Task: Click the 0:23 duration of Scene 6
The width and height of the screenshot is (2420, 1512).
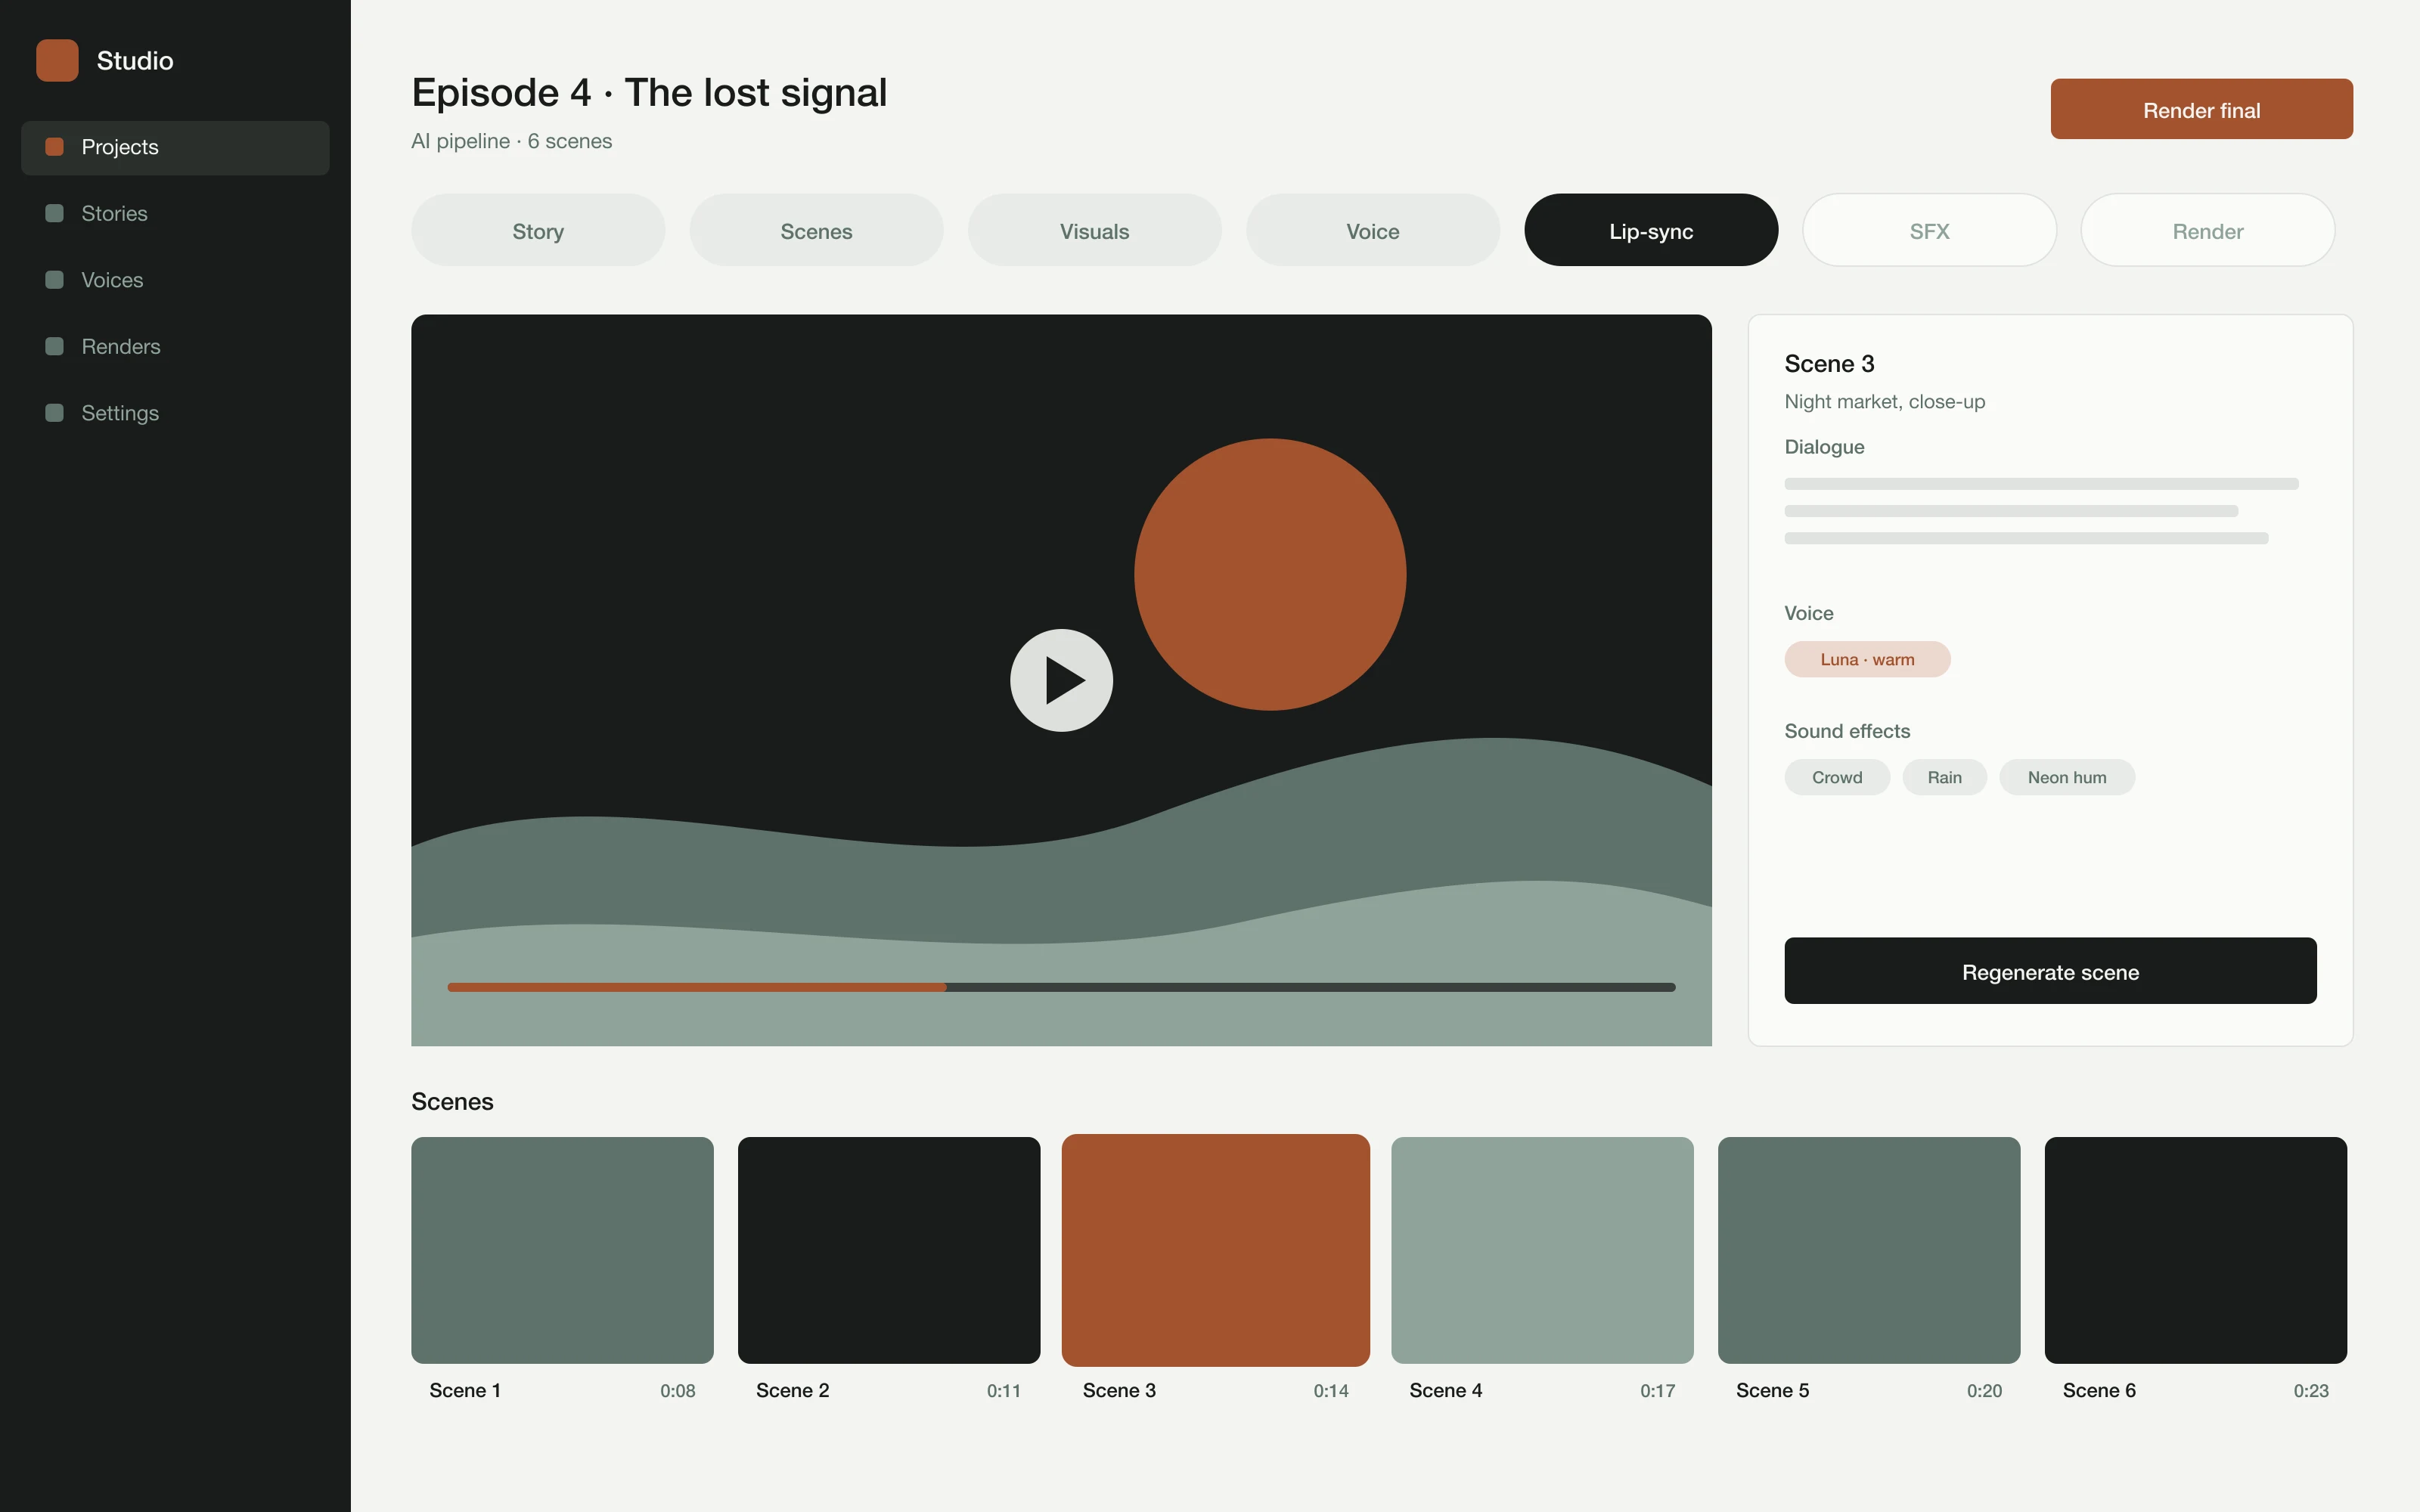Action: tap(2311, 1390)
